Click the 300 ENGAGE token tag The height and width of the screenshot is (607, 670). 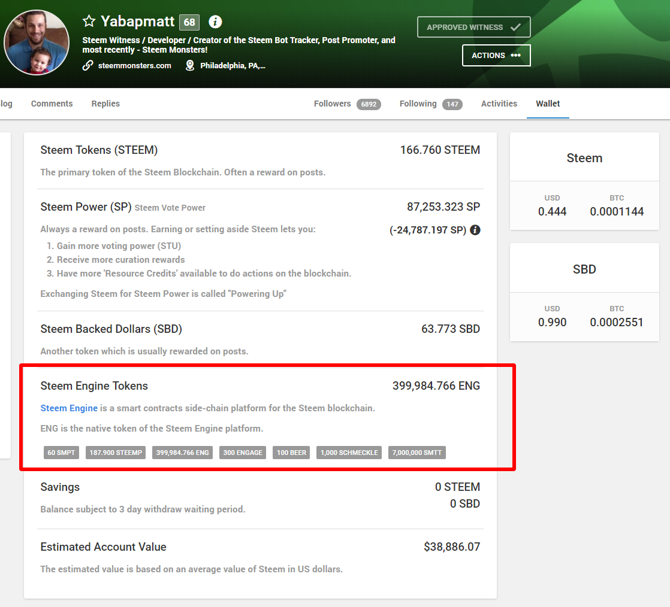[x=243, y=453]
